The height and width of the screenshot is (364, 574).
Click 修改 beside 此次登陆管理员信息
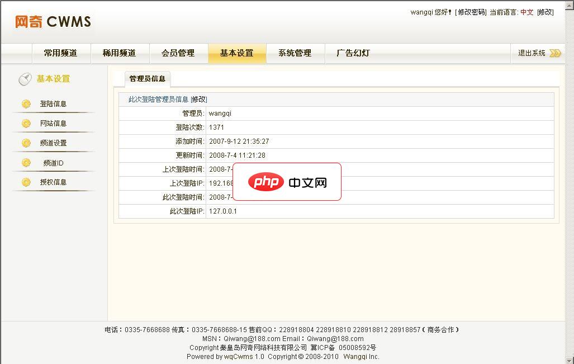click(x=198, y=99)
